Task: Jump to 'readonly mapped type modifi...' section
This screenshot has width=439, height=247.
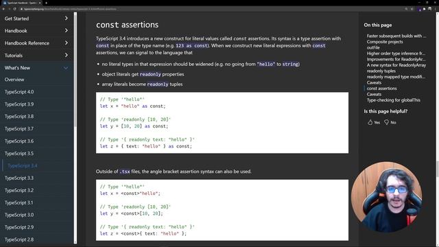Action: pyautogui.click(x=396, y=77)
